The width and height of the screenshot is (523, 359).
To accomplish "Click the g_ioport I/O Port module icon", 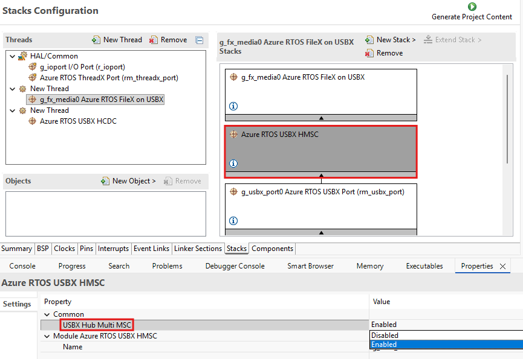I will [x=33, y=67].
